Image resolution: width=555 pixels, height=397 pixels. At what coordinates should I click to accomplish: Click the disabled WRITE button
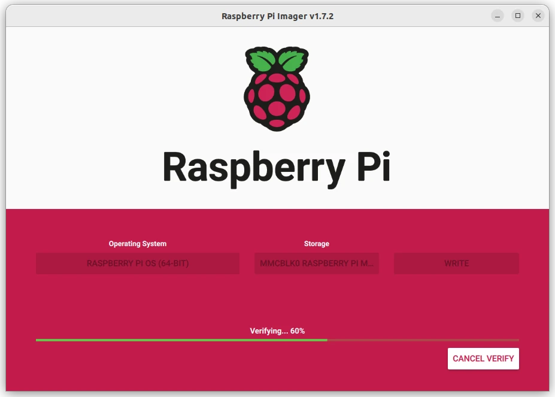click(x=456, y=263)
